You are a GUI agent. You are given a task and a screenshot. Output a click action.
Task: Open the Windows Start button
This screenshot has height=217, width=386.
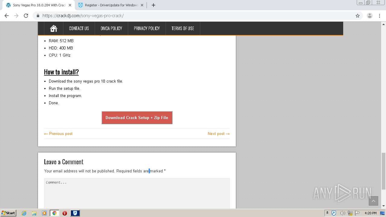click(x=8, y=213)
